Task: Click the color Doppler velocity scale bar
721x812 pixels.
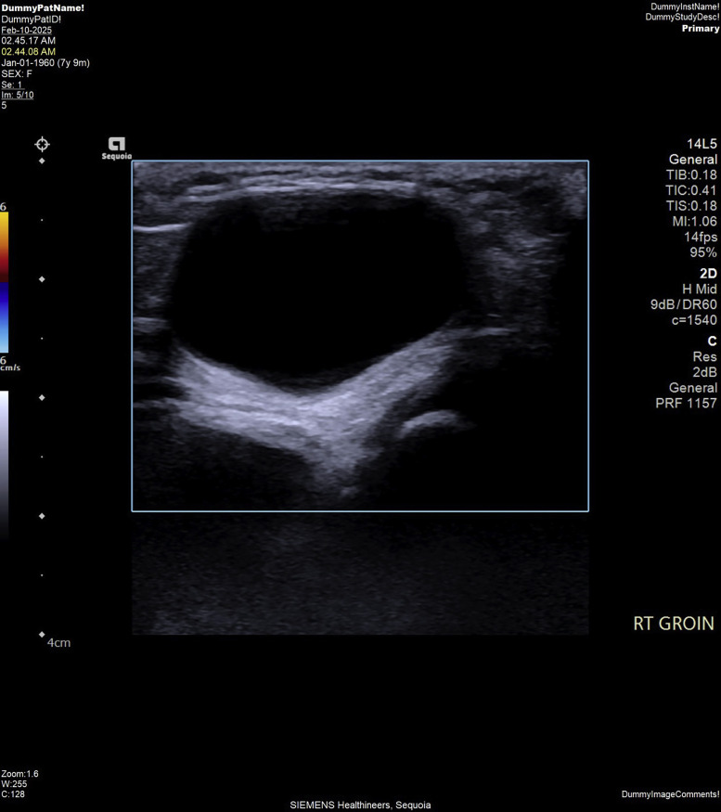Action: point(4,282)
